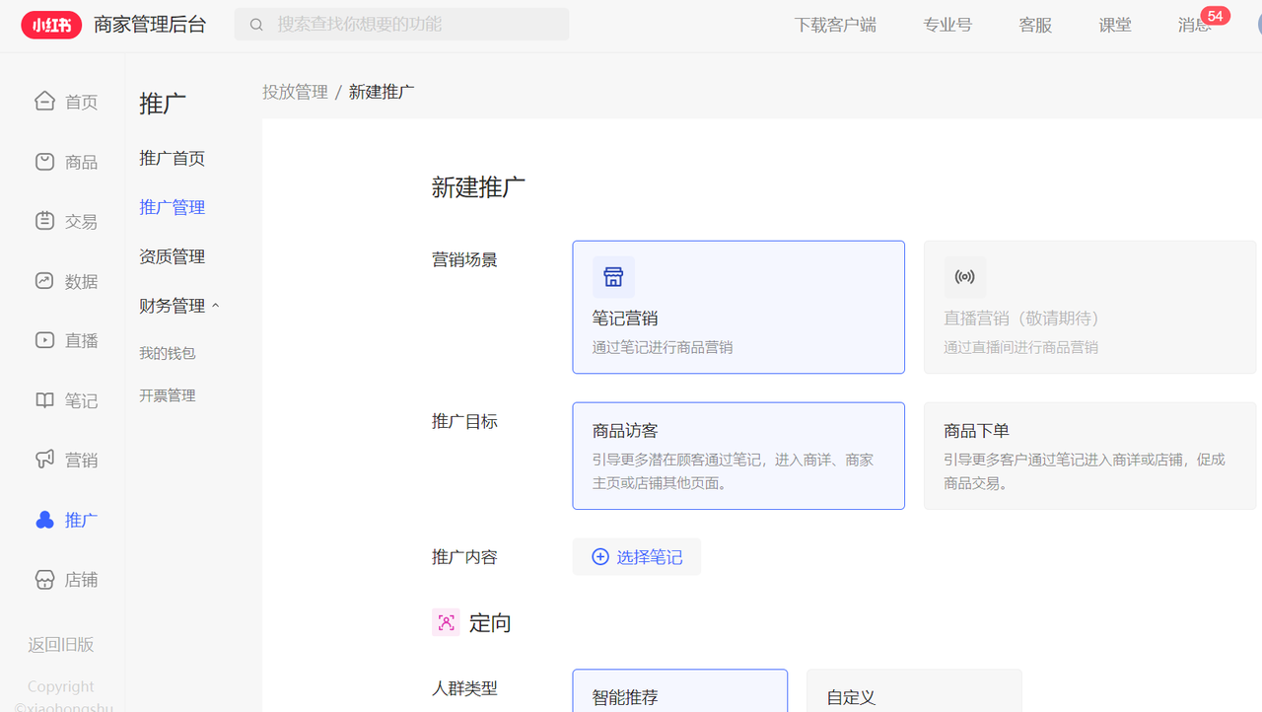This screenshot has width=1262, height=712.
Task: Click the 直播营销 broadcast icon
Action: (964, 277)
